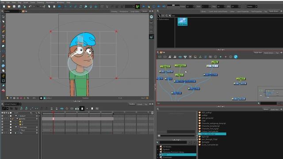This screenshot has width=283, height=159.
Task: Open the Animation menu
Action: (x=50, y=2)
